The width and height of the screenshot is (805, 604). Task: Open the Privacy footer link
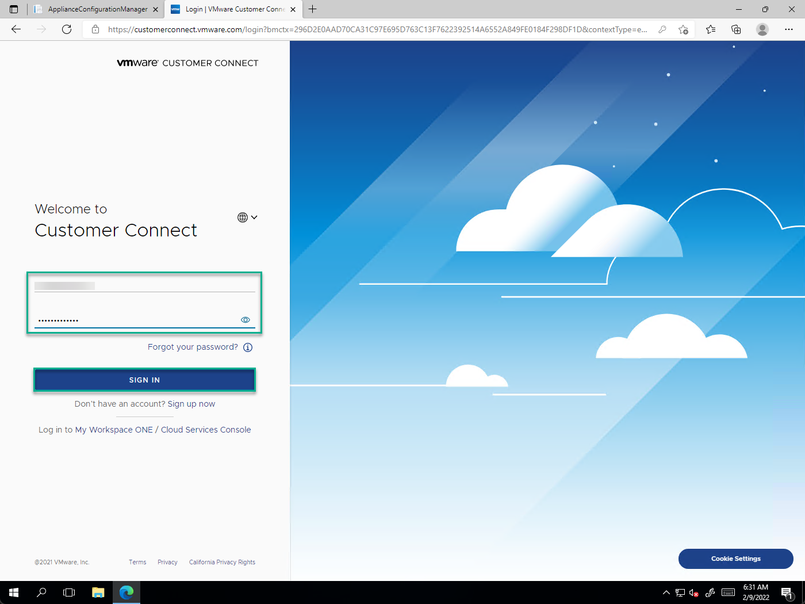(x=167, y=562)
